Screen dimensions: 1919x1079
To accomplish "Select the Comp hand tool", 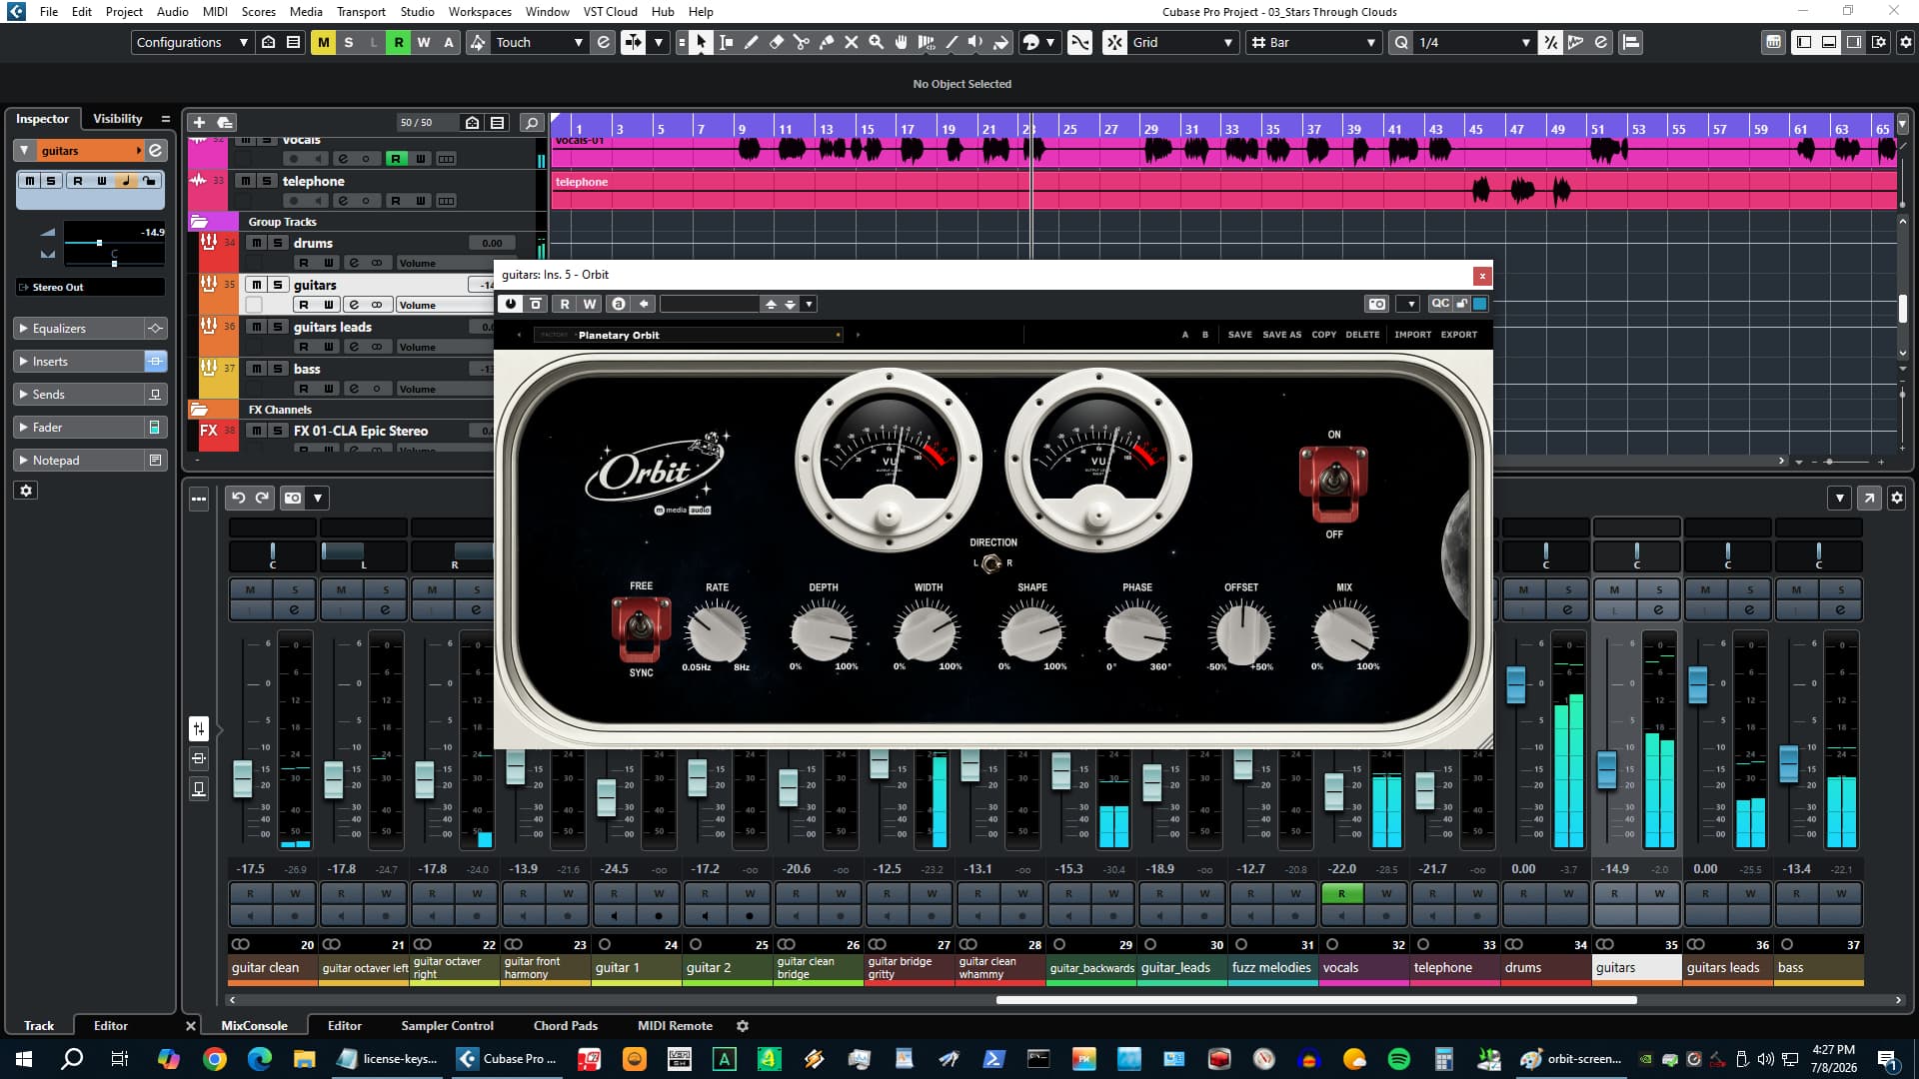I will [902, 42].
